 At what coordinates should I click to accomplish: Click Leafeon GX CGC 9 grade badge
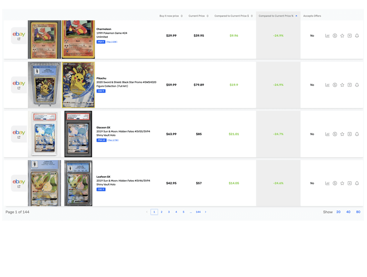coord(101,190)
